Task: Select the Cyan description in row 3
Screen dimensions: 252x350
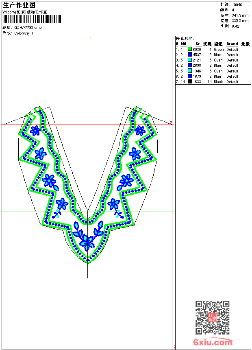Action: coord(218,60)
